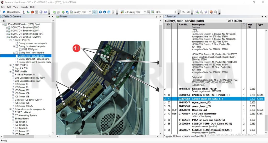
Task: Click the red book toolbar icon
Action: point(32,12)
